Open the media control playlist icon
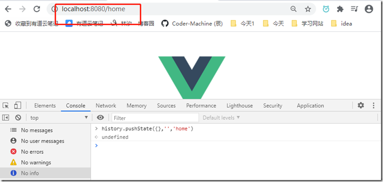The image size is (383, 182). [354, 9]
